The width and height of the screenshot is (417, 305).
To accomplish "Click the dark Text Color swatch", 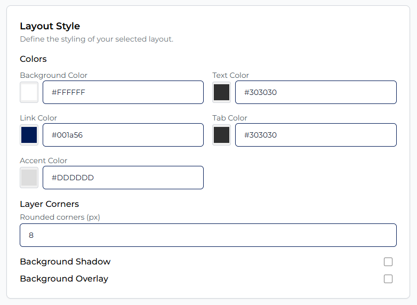I will [221, 92].
